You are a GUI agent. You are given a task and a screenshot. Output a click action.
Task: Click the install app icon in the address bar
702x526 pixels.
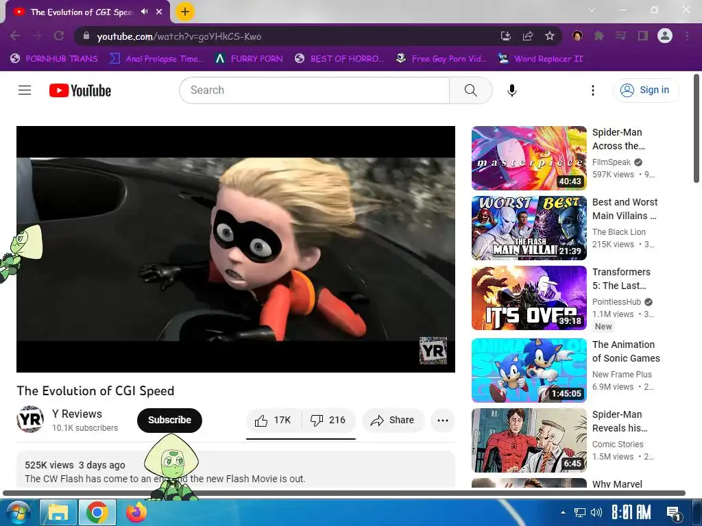pos(506,36)
